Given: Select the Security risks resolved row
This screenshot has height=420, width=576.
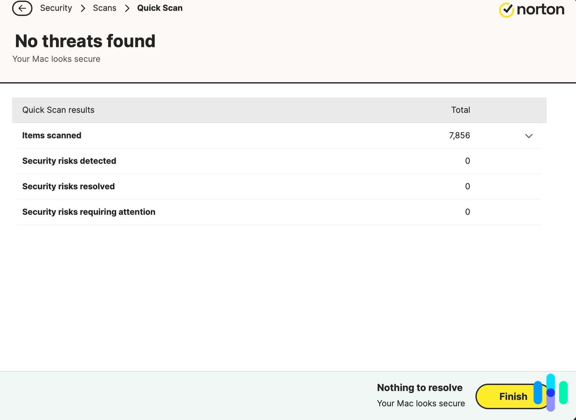Looking at the screenshot, I should tap(68, 186).
